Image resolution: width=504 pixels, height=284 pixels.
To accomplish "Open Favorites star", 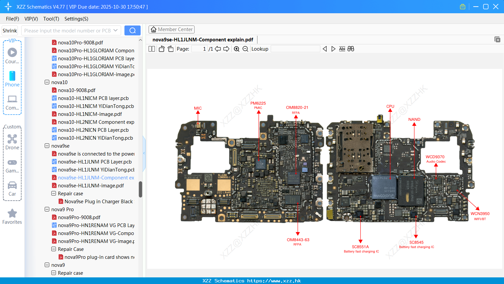I will [x=12, y=216].
